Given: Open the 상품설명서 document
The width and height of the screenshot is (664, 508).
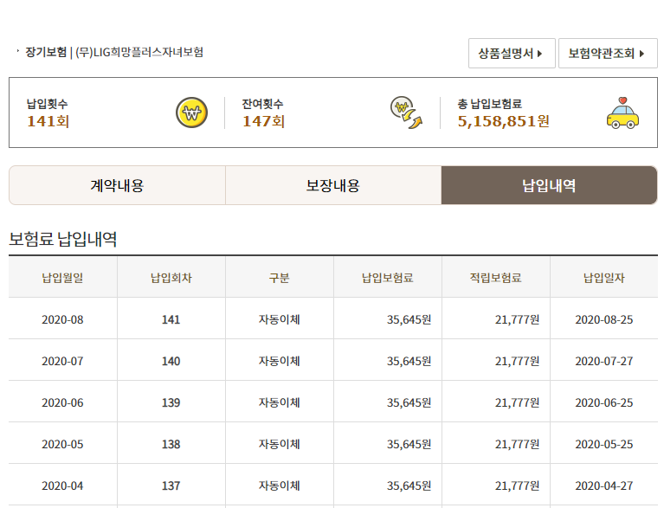Looking at the screenshot, I should point(512,54).
